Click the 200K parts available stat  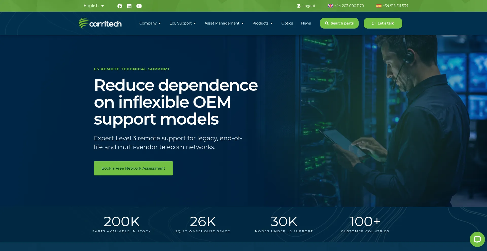click(122, 224)
